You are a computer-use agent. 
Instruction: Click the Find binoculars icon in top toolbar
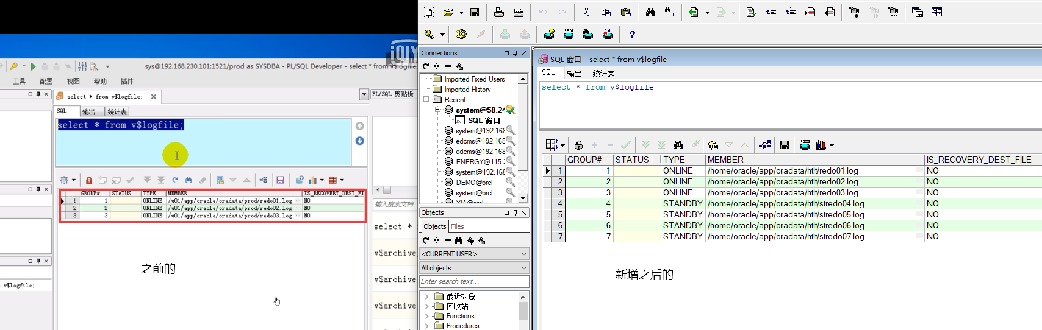pyautogui.click(x=650, y=12)
